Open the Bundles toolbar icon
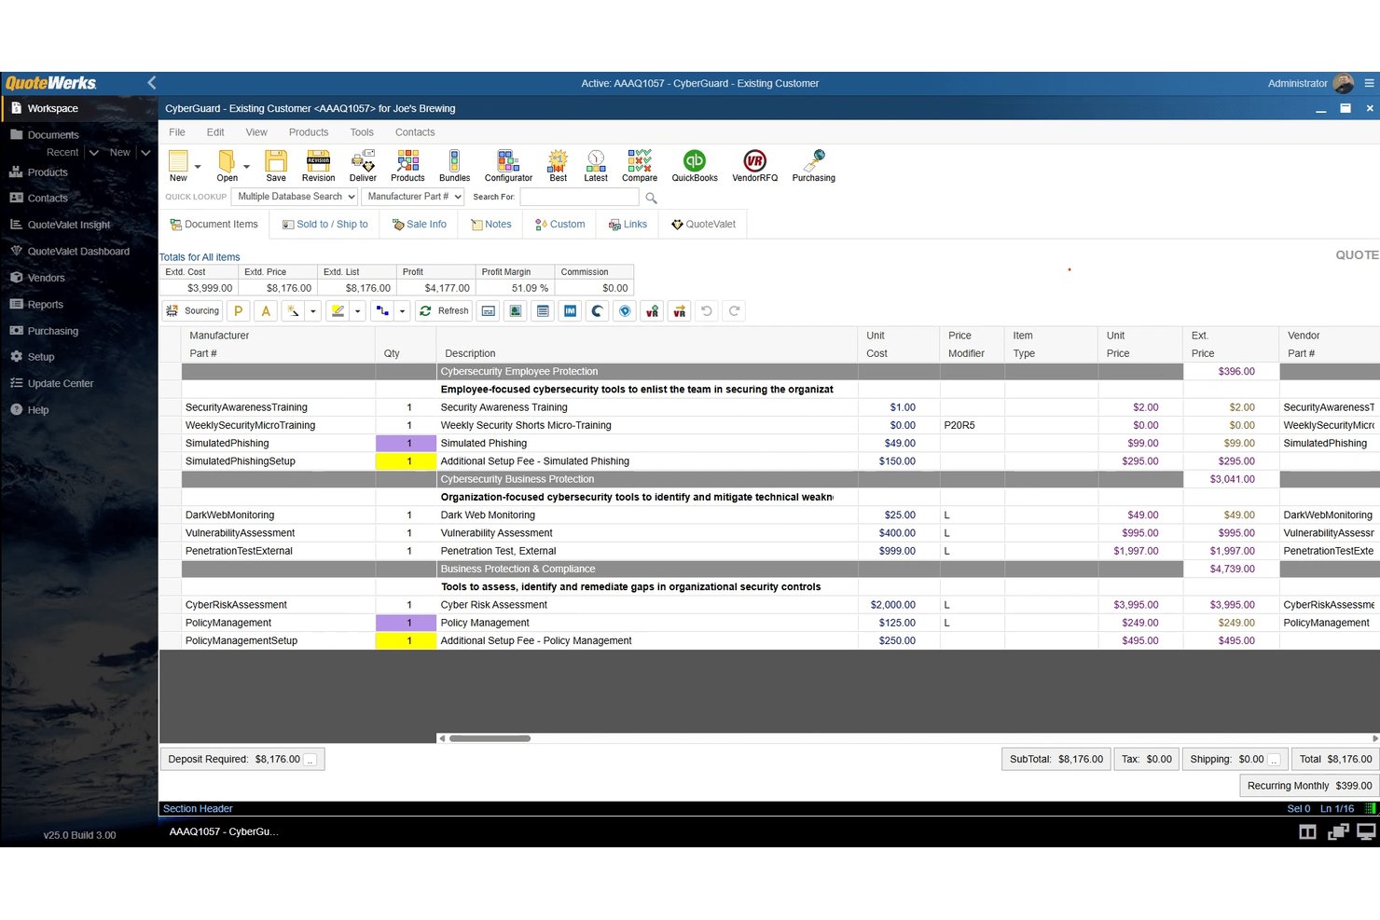1380x920 pixels. click(454, 166)
